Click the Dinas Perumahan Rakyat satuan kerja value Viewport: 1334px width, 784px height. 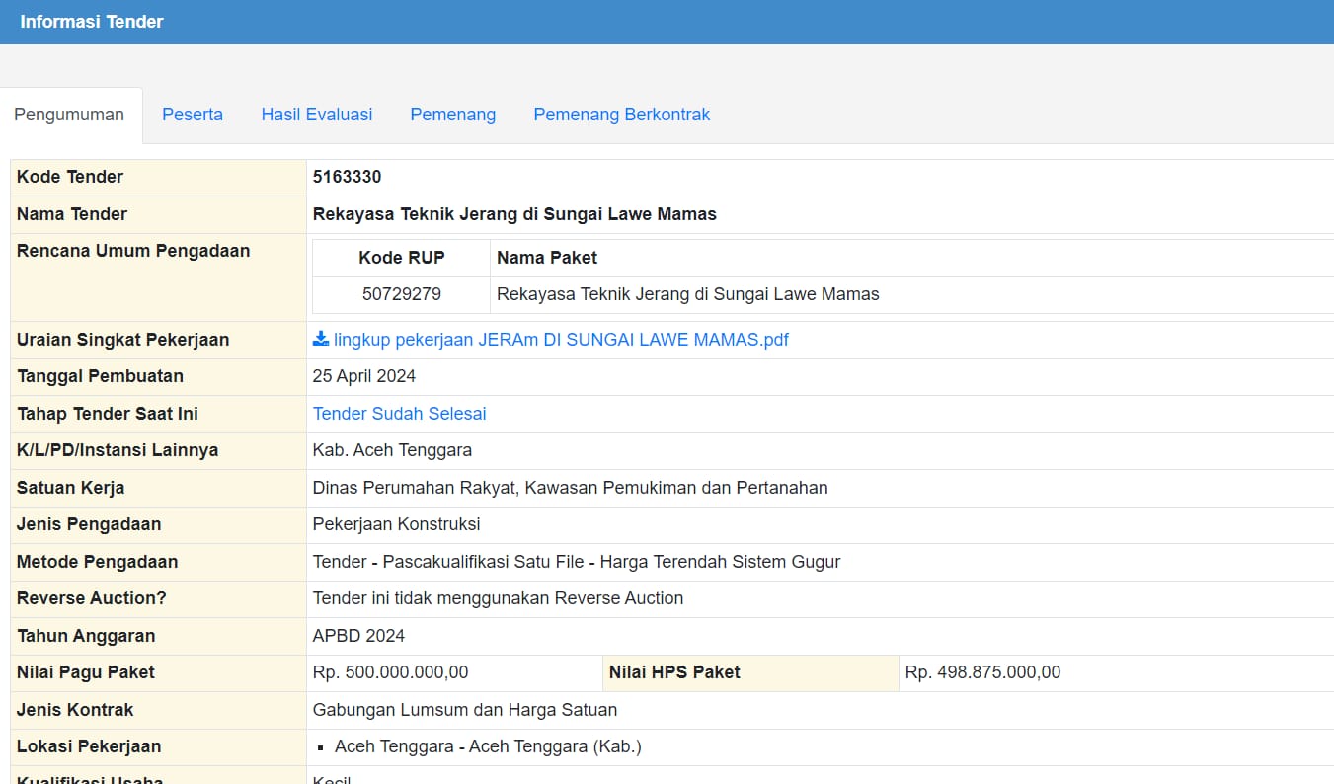(571, 488)
